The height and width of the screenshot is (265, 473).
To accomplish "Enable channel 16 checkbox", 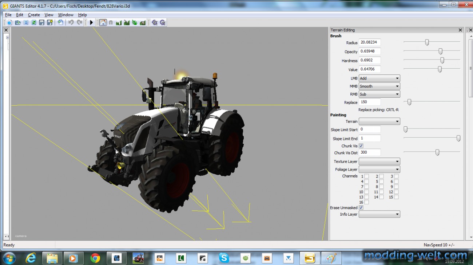I will (366, 202).
